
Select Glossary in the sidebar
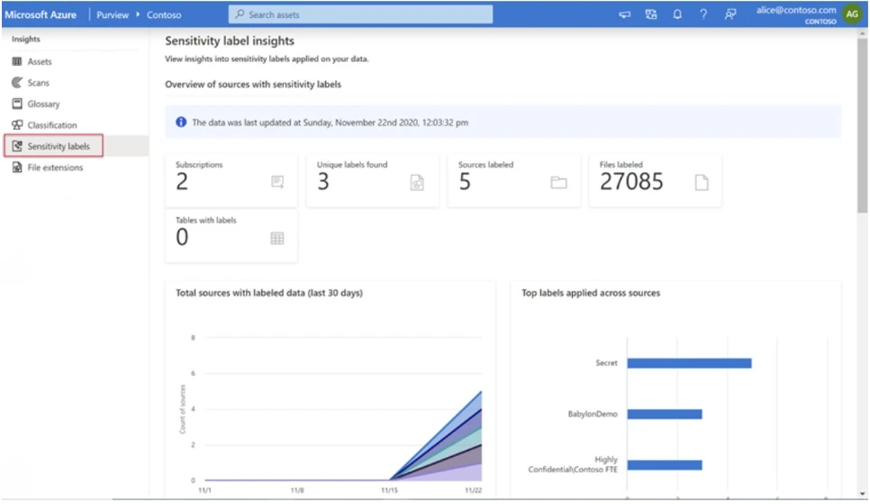(x=43, y=104)
